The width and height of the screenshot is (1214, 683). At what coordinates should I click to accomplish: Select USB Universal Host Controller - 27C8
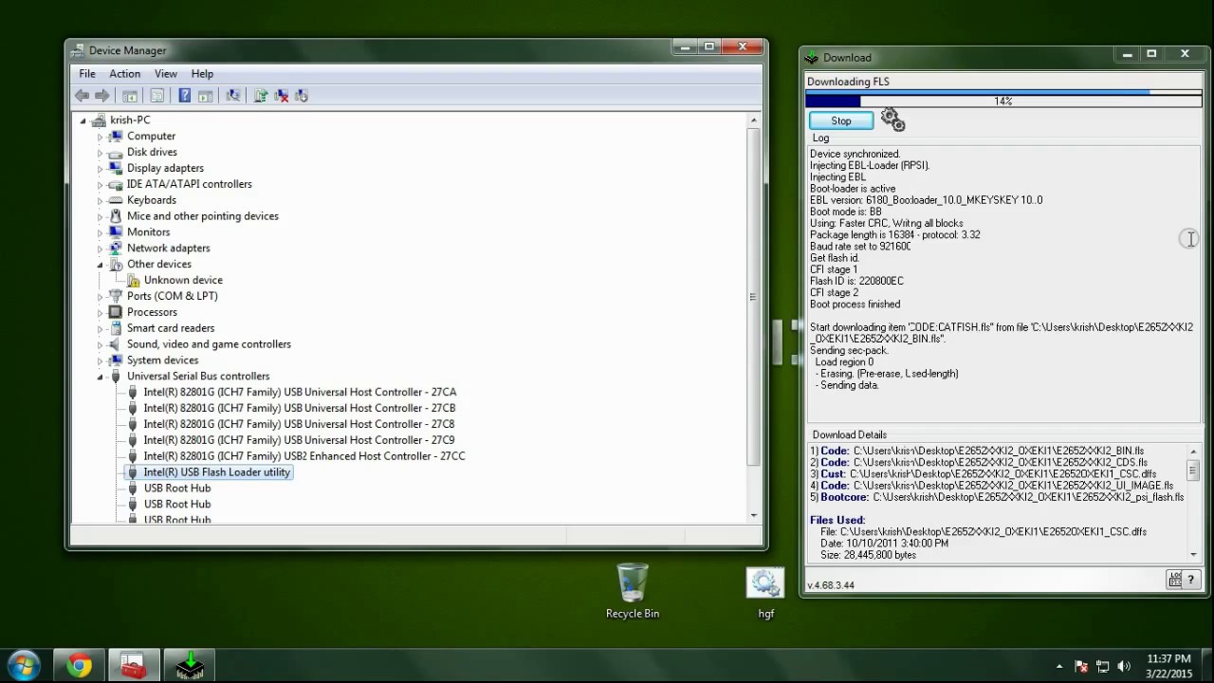click(x=299, y=424)
